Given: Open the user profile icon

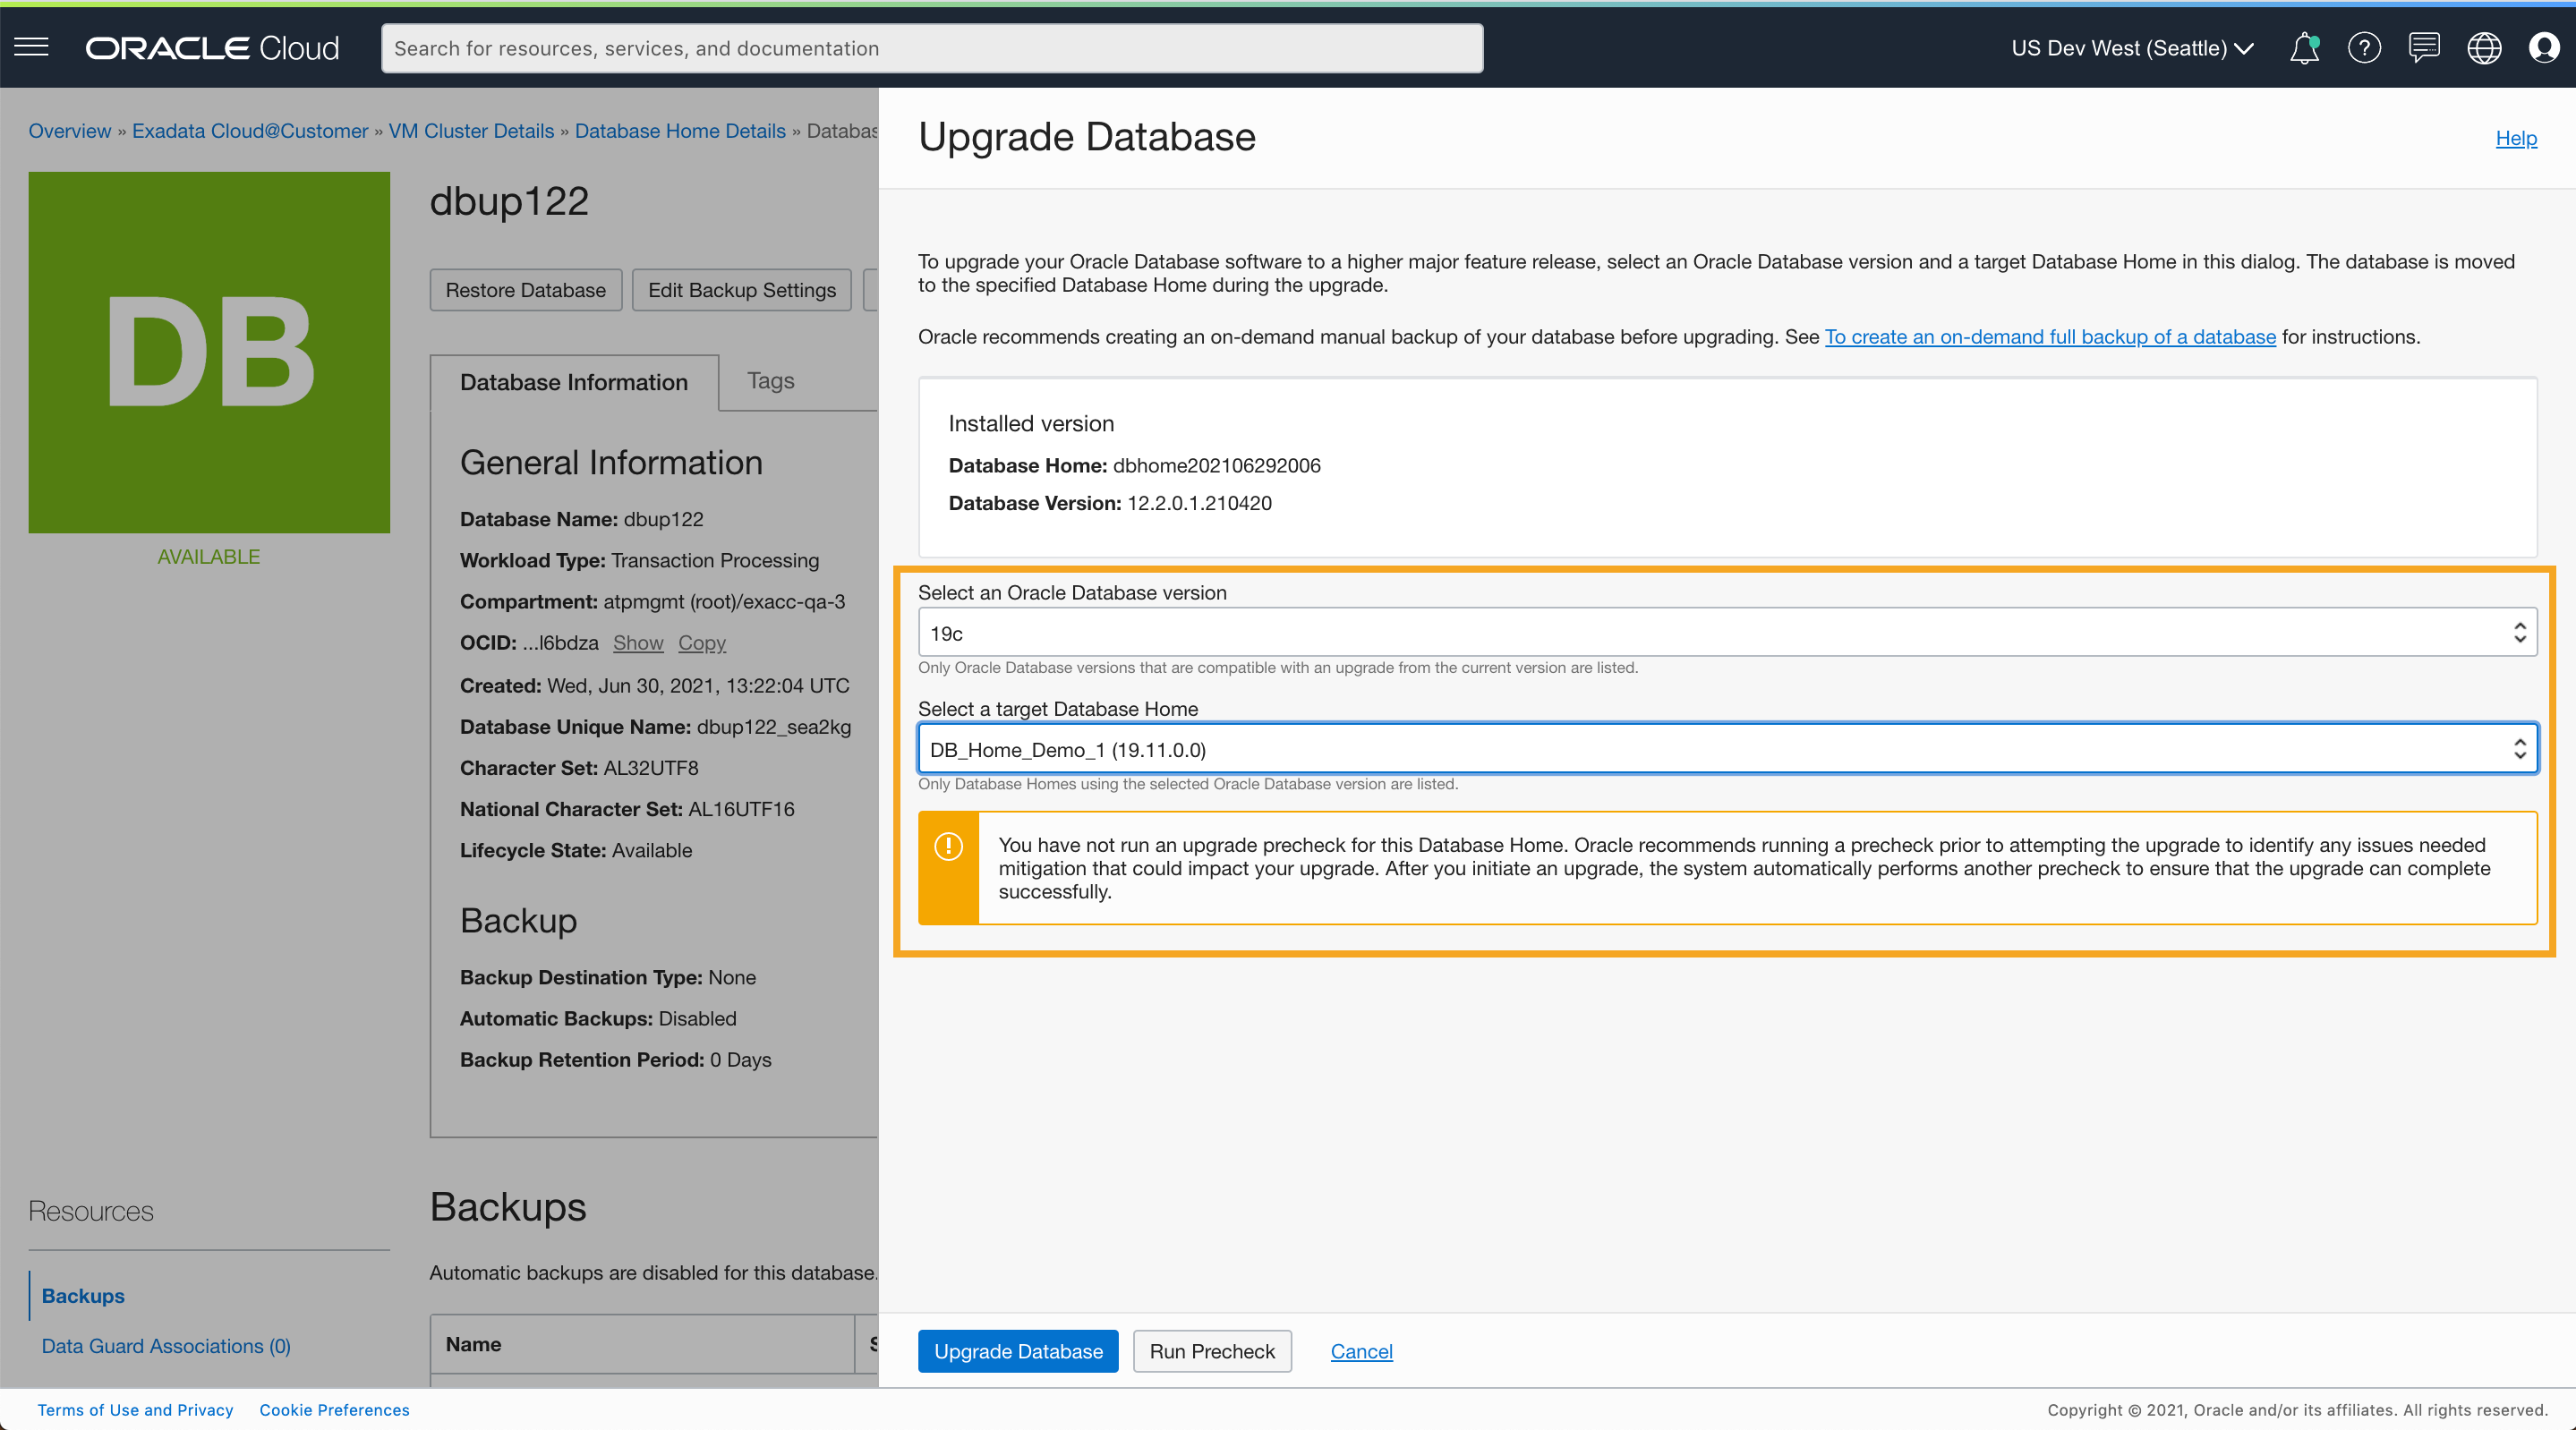Looking at the screenshot, I should 2544,48.
